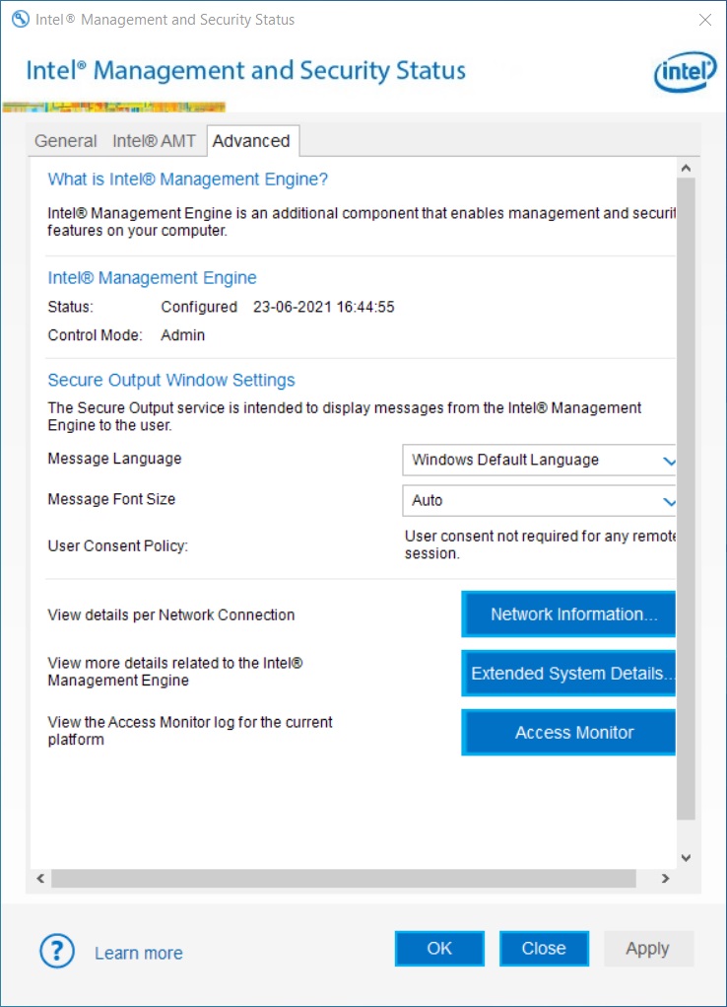
Task: Select the Advanced tab
Action: pos(252,141)
